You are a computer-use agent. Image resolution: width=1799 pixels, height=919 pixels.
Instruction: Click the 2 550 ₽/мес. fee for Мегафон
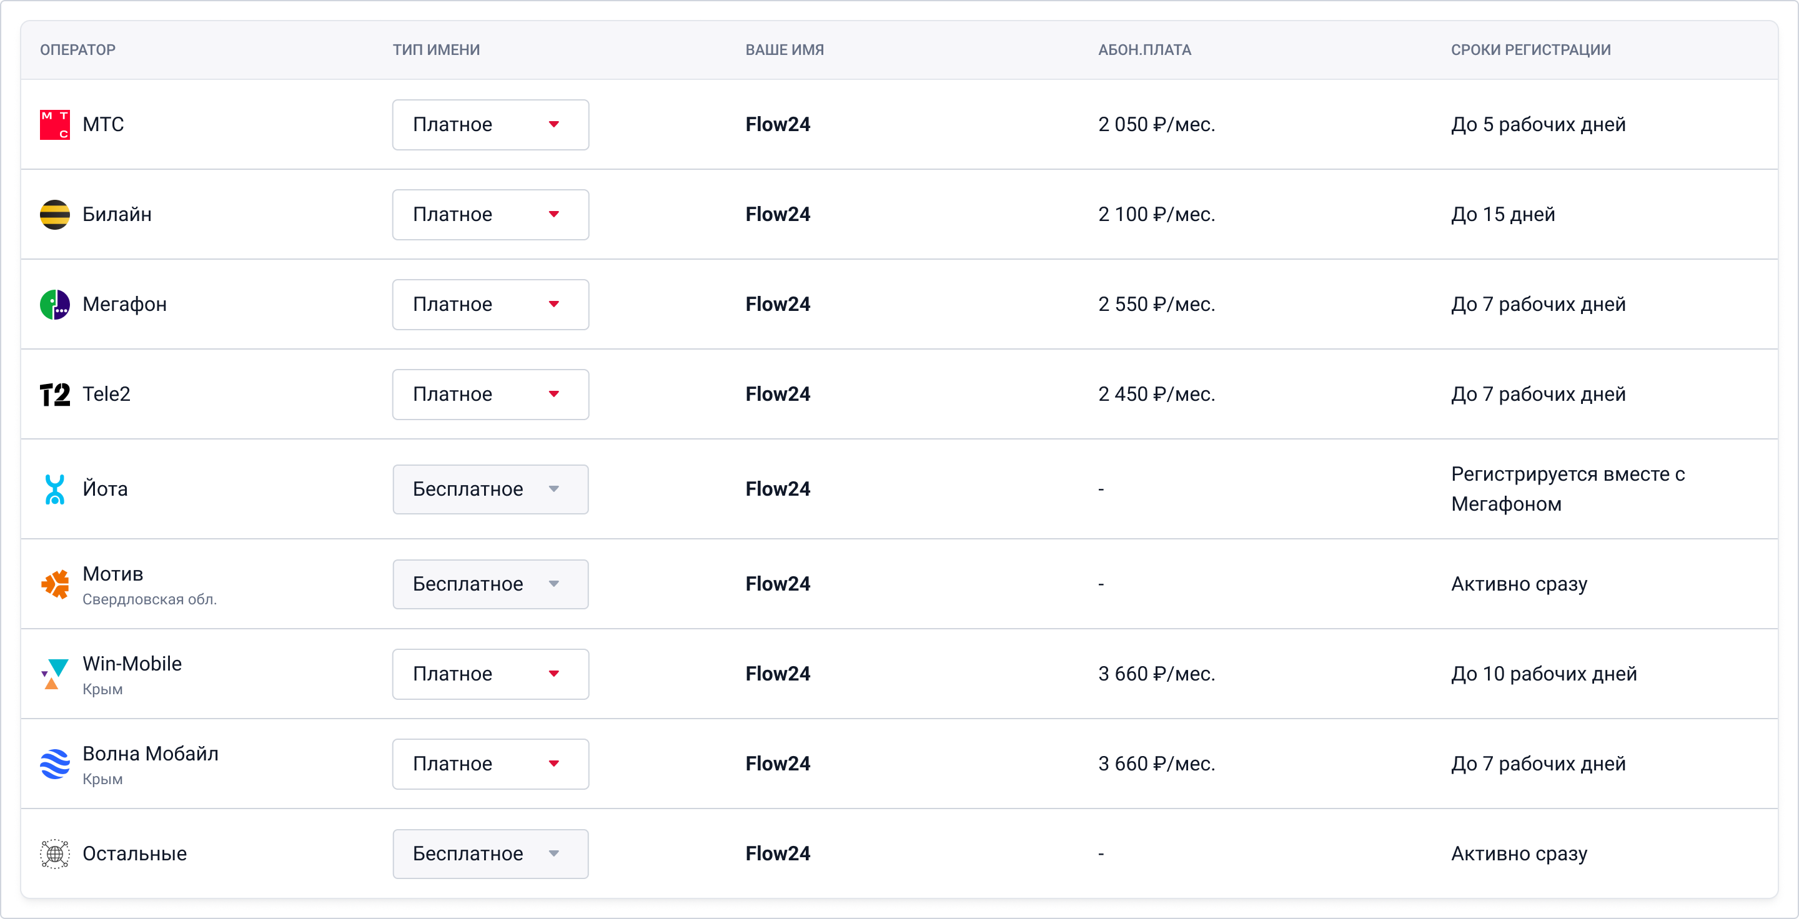pyautogui.click(x=1156, y=305)
